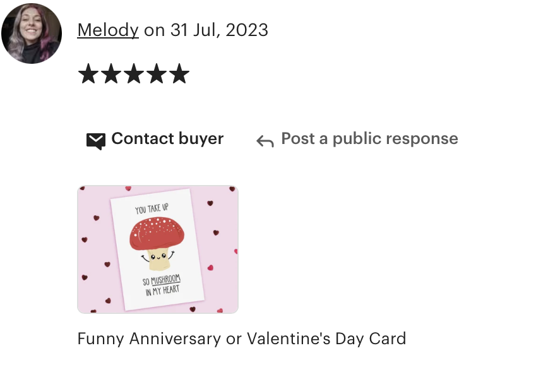Open the mushroom card product thumbnail

pyautogui.click(x=158, y=249)
